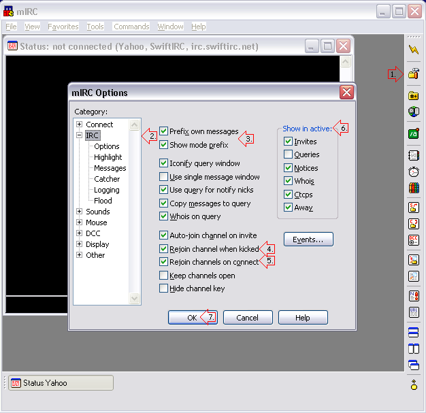Expand the Mouse category
The height and width of the screenshot is (413, 426).
click(79, 222)
